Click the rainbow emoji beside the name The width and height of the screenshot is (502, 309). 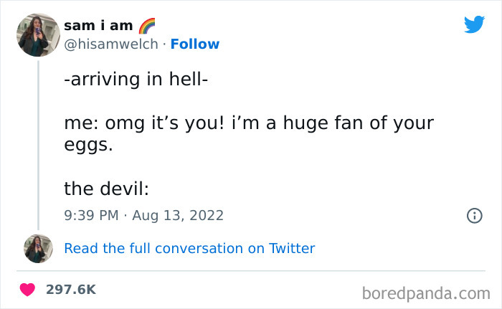click(x=146, y=25)
